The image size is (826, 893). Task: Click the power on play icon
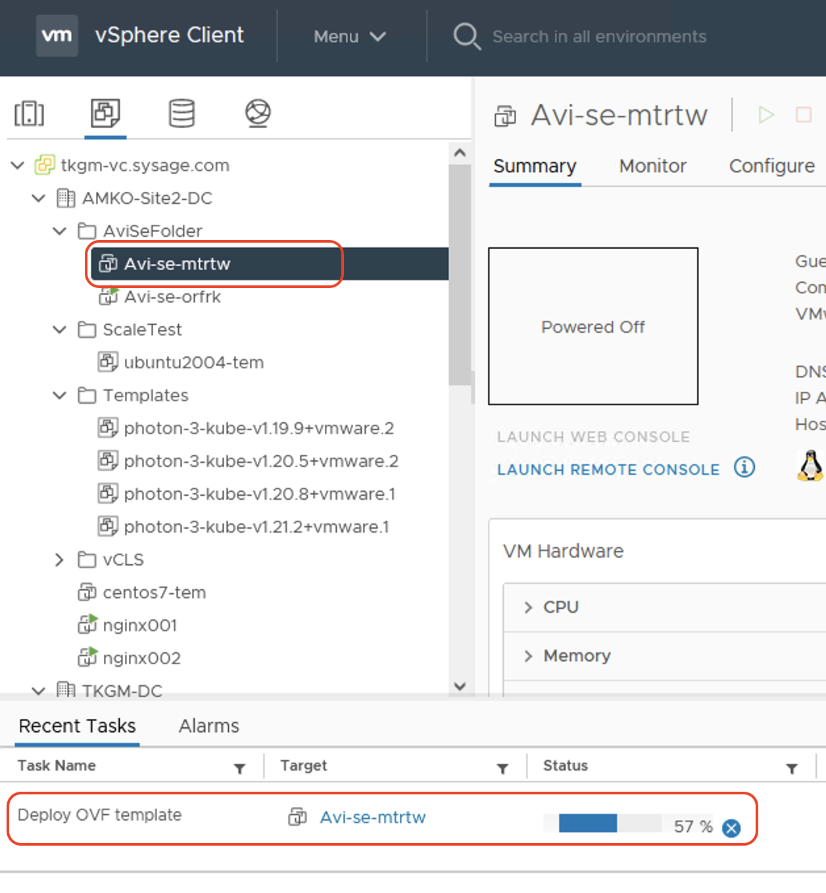pos(766,114)
